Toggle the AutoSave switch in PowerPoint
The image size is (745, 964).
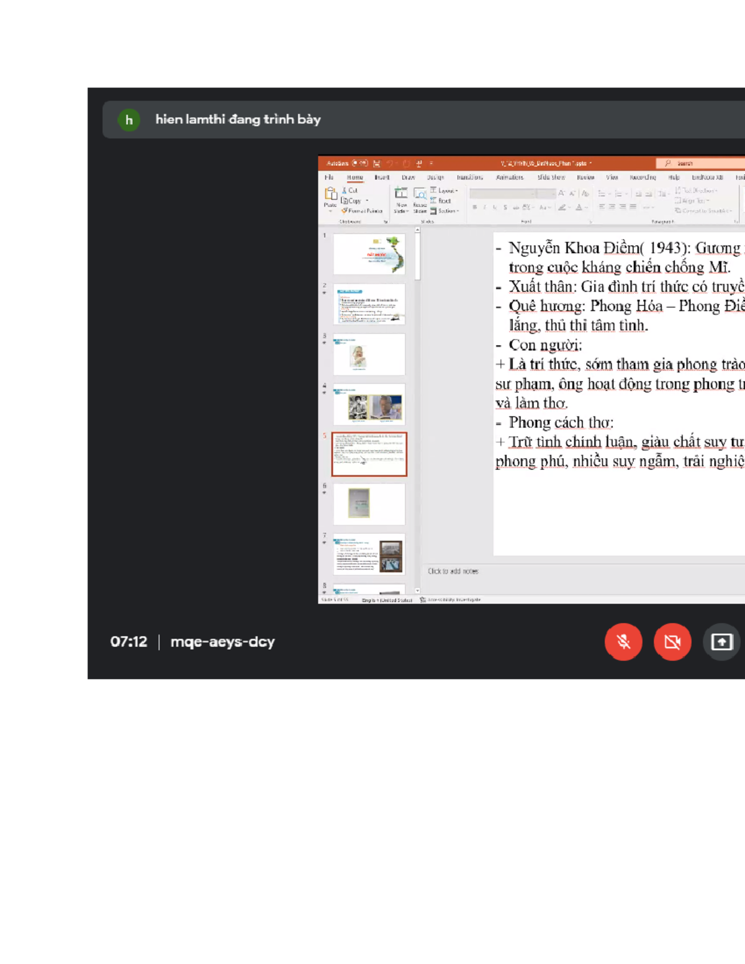pyautogui.click(x=359, y=163)
